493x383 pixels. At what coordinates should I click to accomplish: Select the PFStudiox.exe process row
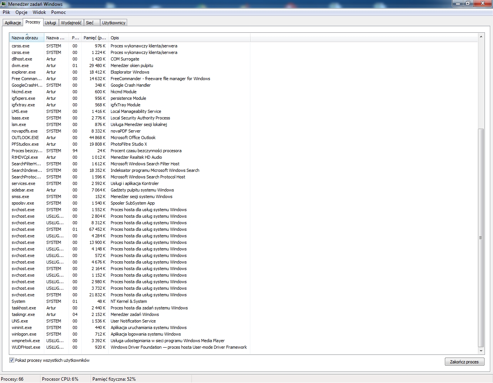pyautogui.click(x=130, y=144)
